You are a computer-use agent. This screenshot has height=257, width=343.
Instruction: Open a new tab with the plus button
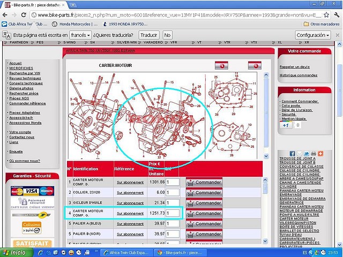pyautogui.click(x=73, y=5)
